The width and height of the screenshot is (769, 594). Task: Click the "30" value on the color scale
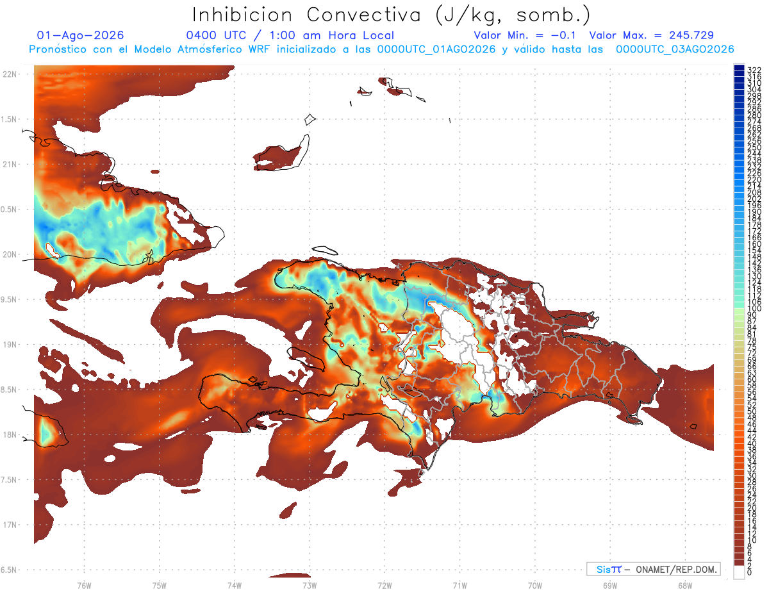click(752, 475)
